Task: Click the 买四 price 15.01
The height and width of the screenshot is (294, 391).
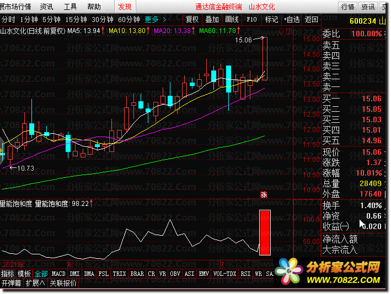Action: pyautogui.click(x=372, y=130)
